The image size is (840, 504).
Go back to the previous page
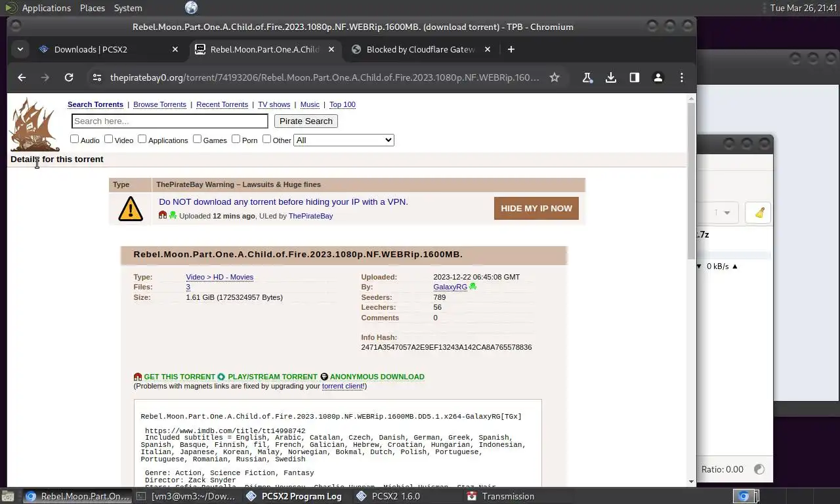(22, 77)
